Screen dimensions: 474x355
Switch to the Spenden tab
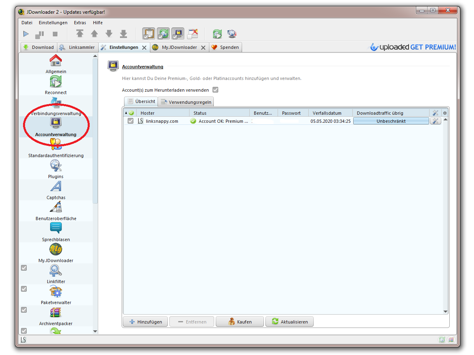click(x=225, y=47)
